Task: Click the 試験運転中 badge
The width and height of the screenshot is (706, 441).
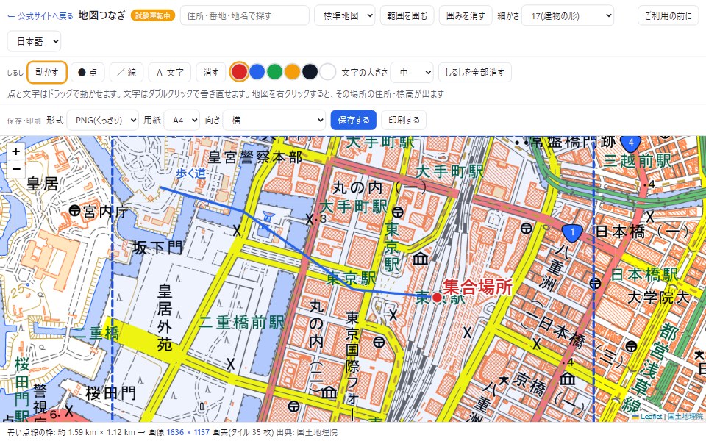Action: 153,15
